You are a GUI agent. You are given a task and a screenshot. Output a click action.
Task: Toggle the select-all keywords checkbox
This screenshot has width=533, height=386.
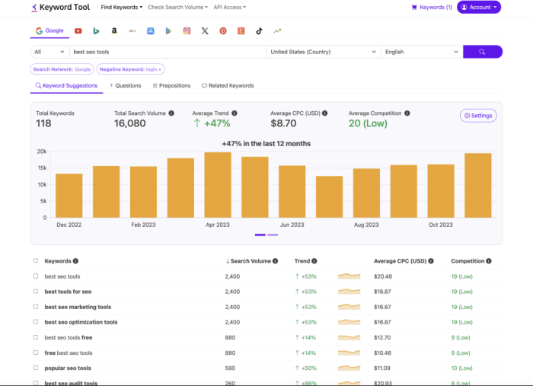point(36,260)
